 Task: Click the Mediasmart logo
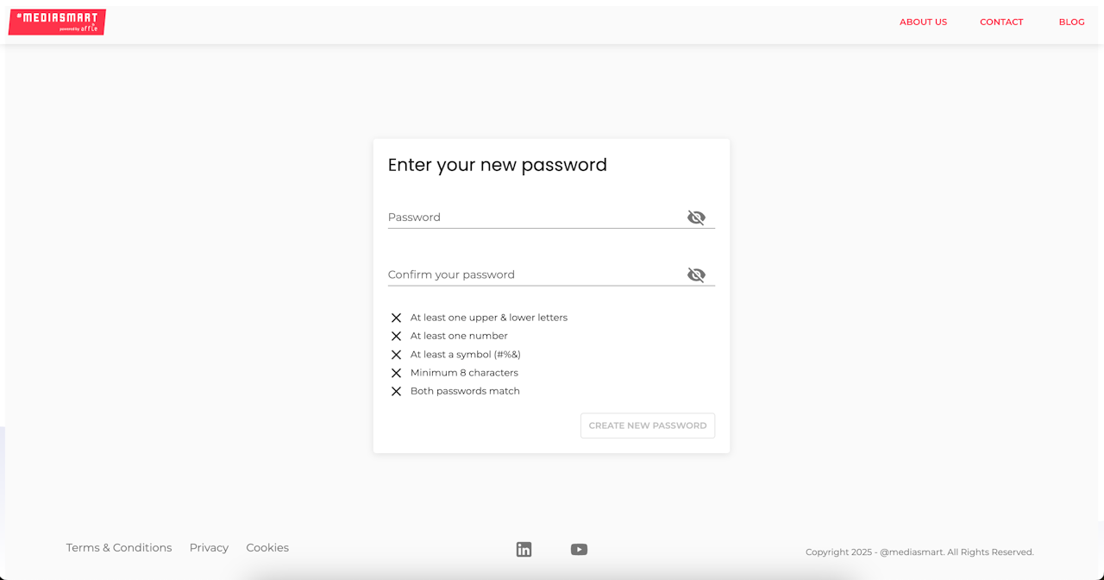tap(57, 22)
